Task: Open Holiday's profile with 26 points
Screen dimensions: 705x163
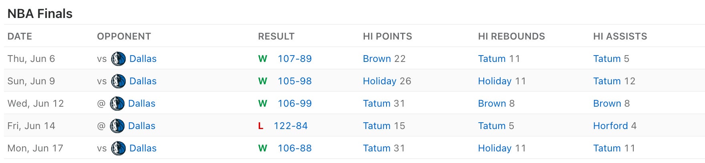Action: click(379, 81)
